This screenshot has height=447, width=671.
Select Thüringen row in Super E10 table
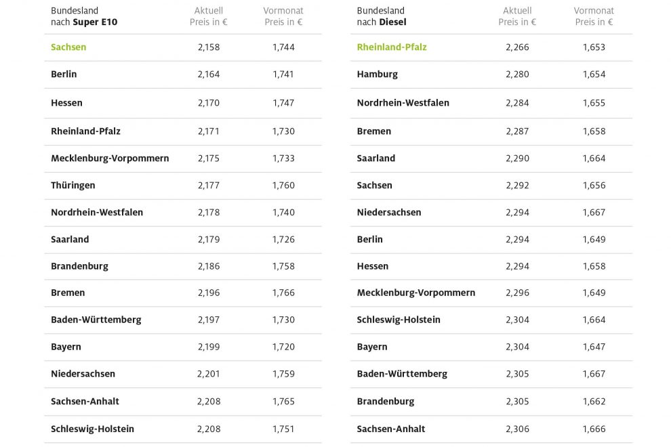[73, 185]
